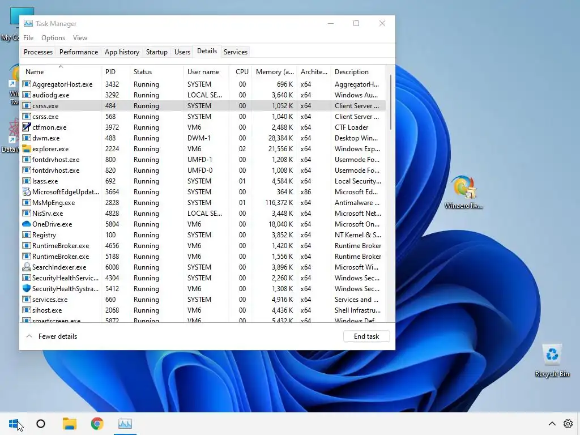The image size is (580, 435).
Task: Click the 116,372 K memory value
Action: pyautogui.click(x=279, y=203)
